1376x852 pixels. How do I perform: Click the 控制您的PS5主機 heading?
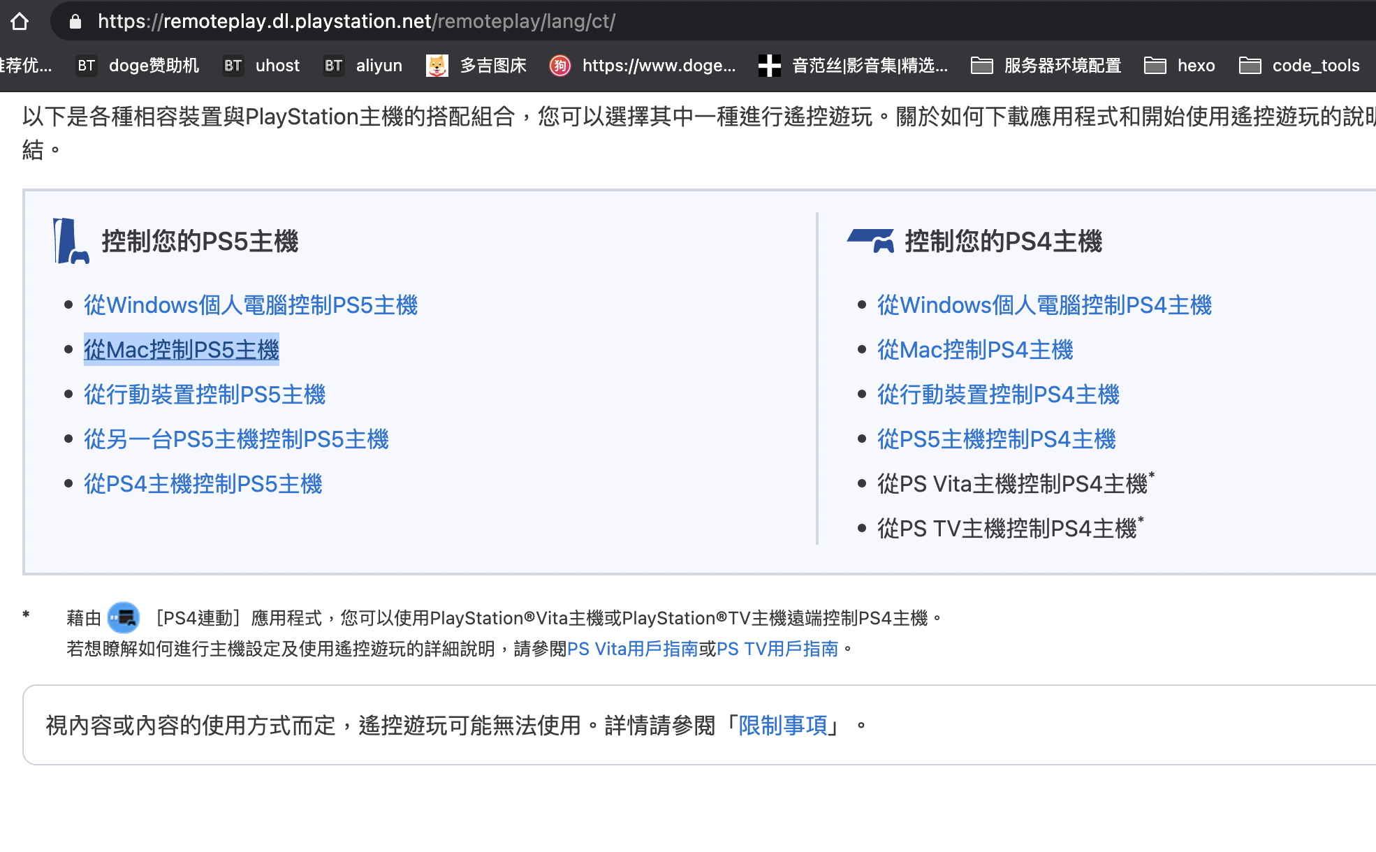(x=200, y=242)
